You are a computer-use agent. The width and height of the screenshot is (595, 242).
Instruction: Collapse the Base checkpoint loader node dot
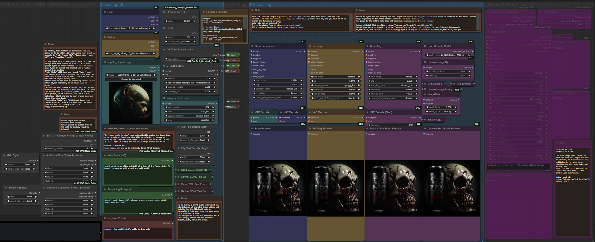coord(105,12)
